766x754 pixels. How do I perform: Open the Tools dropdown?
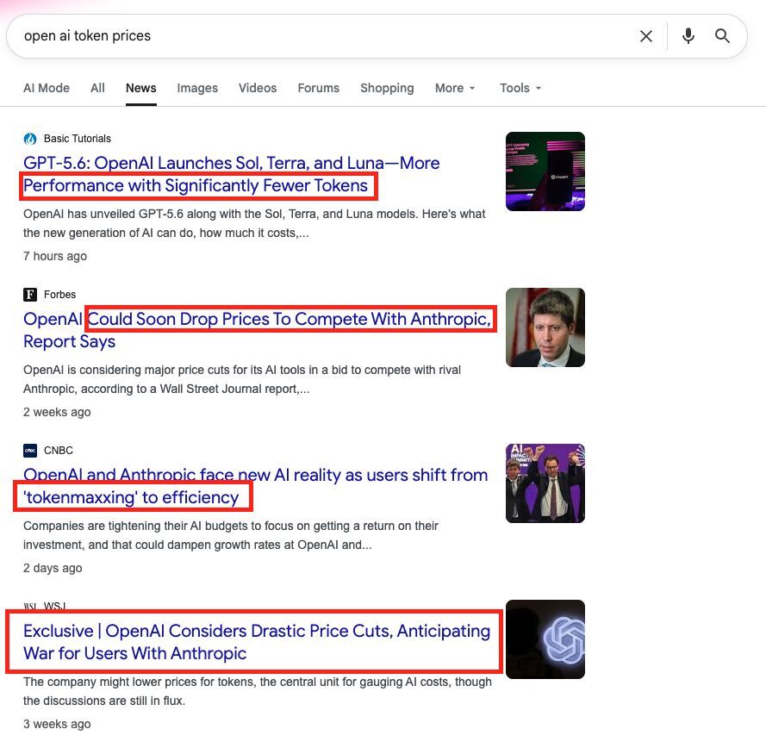(x=520, y=88)
